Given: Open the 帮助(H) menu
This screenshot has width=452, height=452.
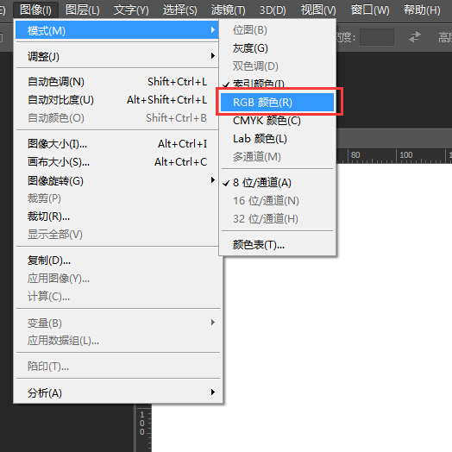Looking at the screenshot, I should [x=422, y=9].
